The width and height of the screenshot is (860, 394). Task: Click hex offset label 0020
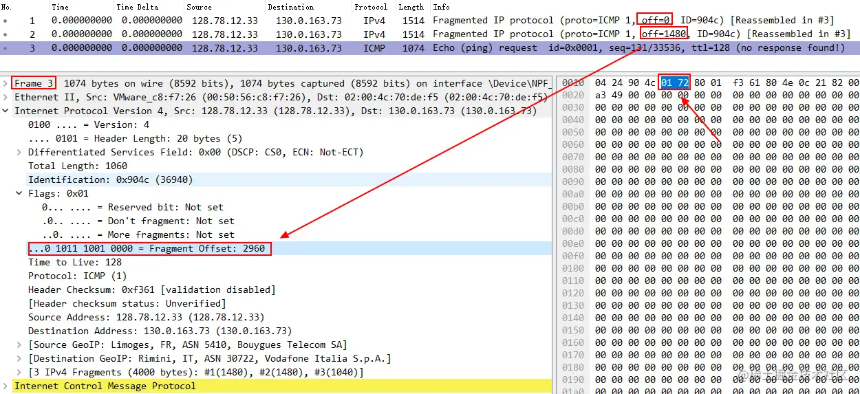pyautogui.click(x=573, y=95)
